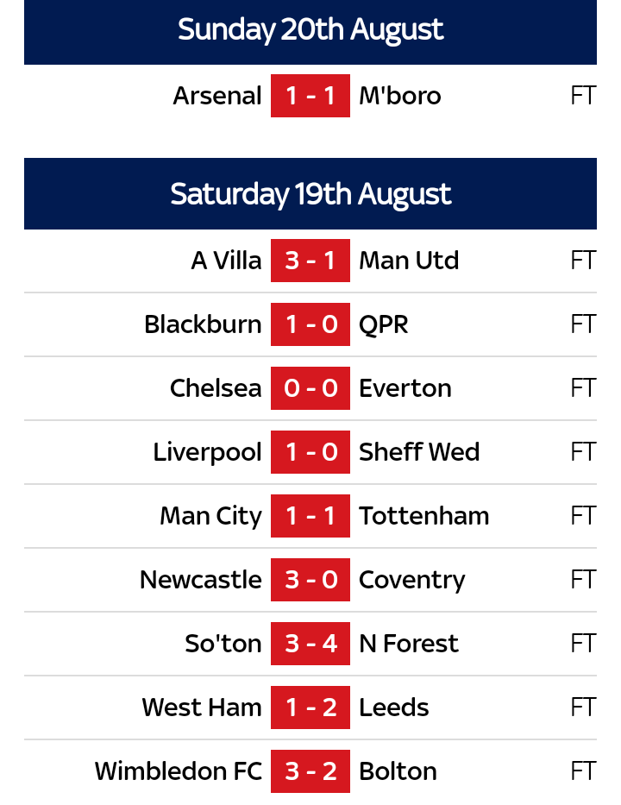Image resolution: width=621 pixels, height=805 pixels.
Task: Click the Wimbledon FC 3 - 2 score box
Action: tap(310, 771)
